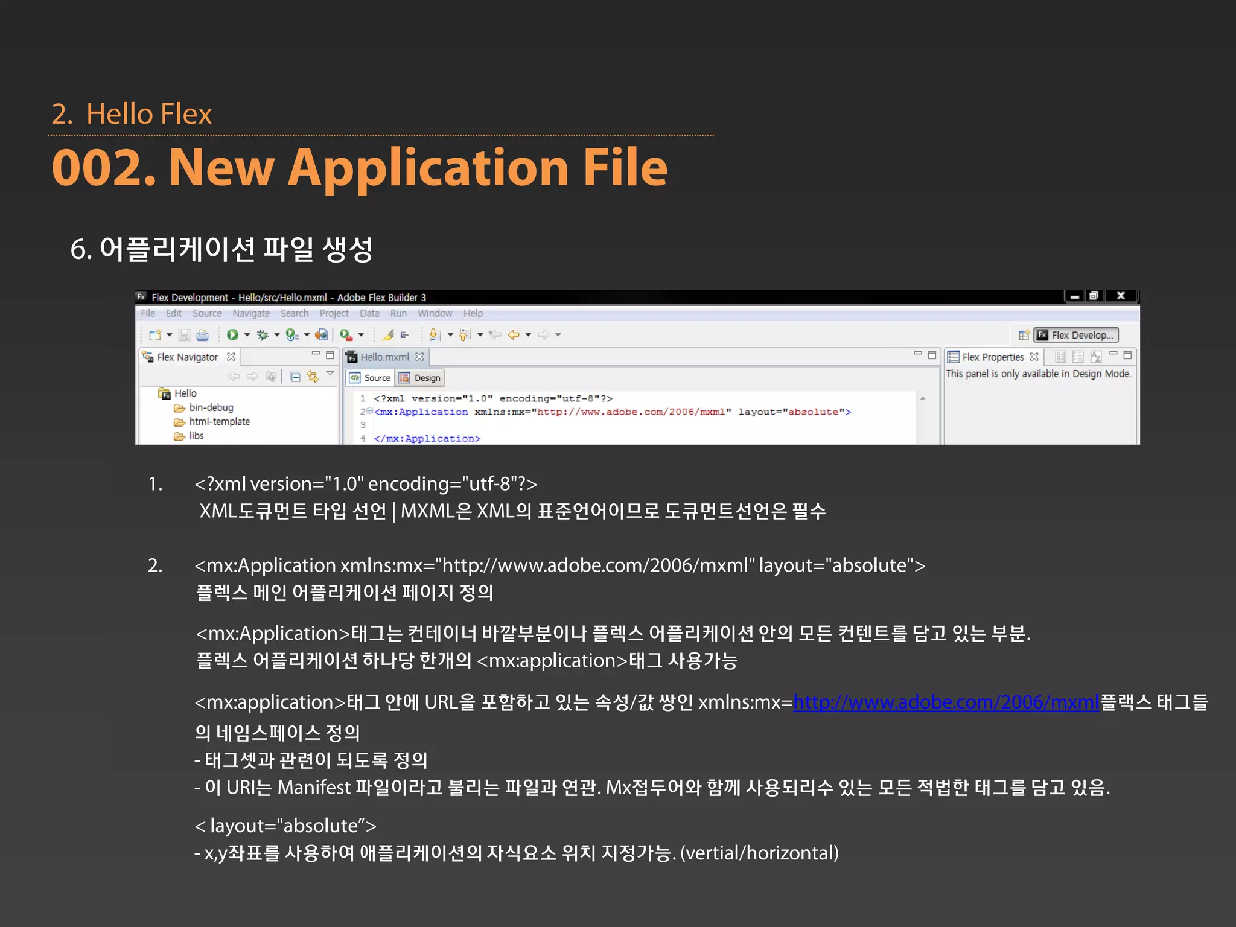
Task: Click the editor scrollbar up arrow
Action: [923, 398]
